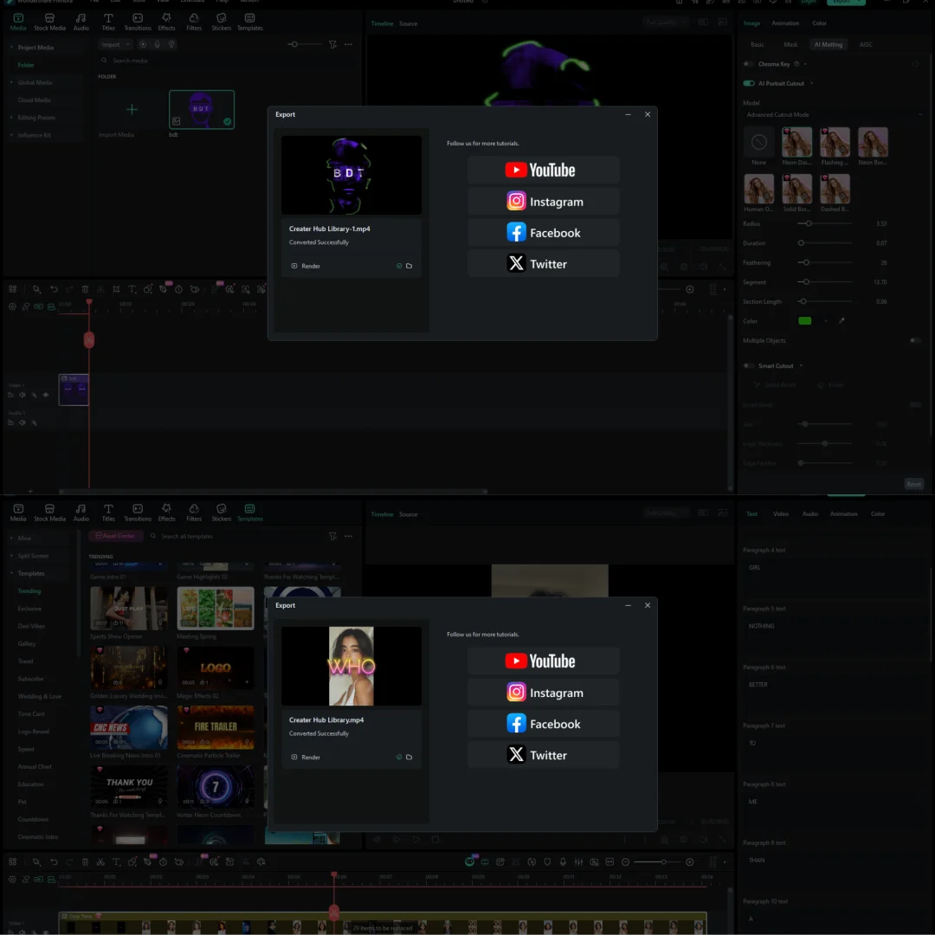
Task: Enable the Chroma Key toggle
Action: (x=749, y=64)
